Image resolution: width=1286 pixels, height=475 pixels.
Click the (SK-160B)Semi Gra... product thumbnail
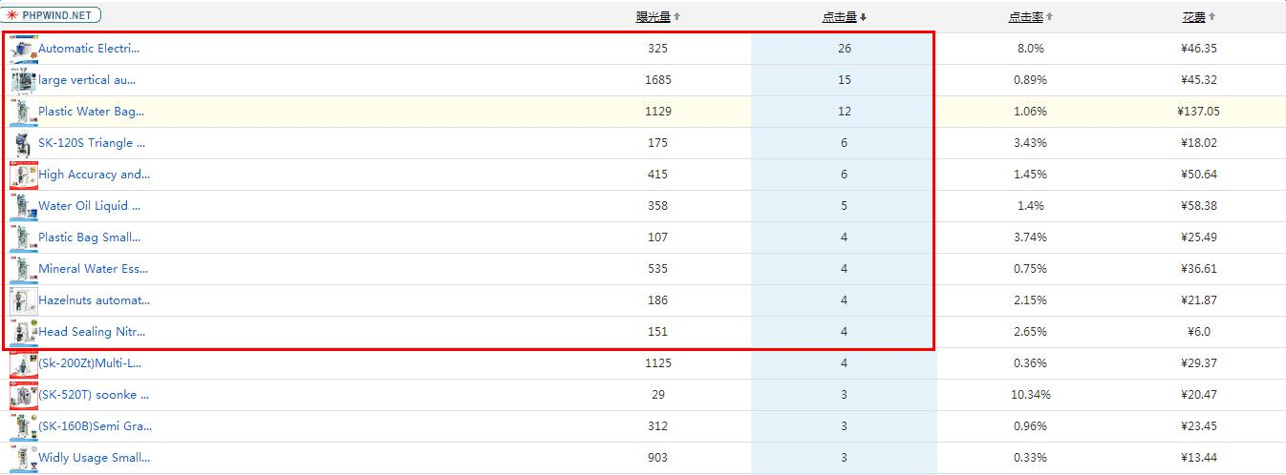(23, 426)
